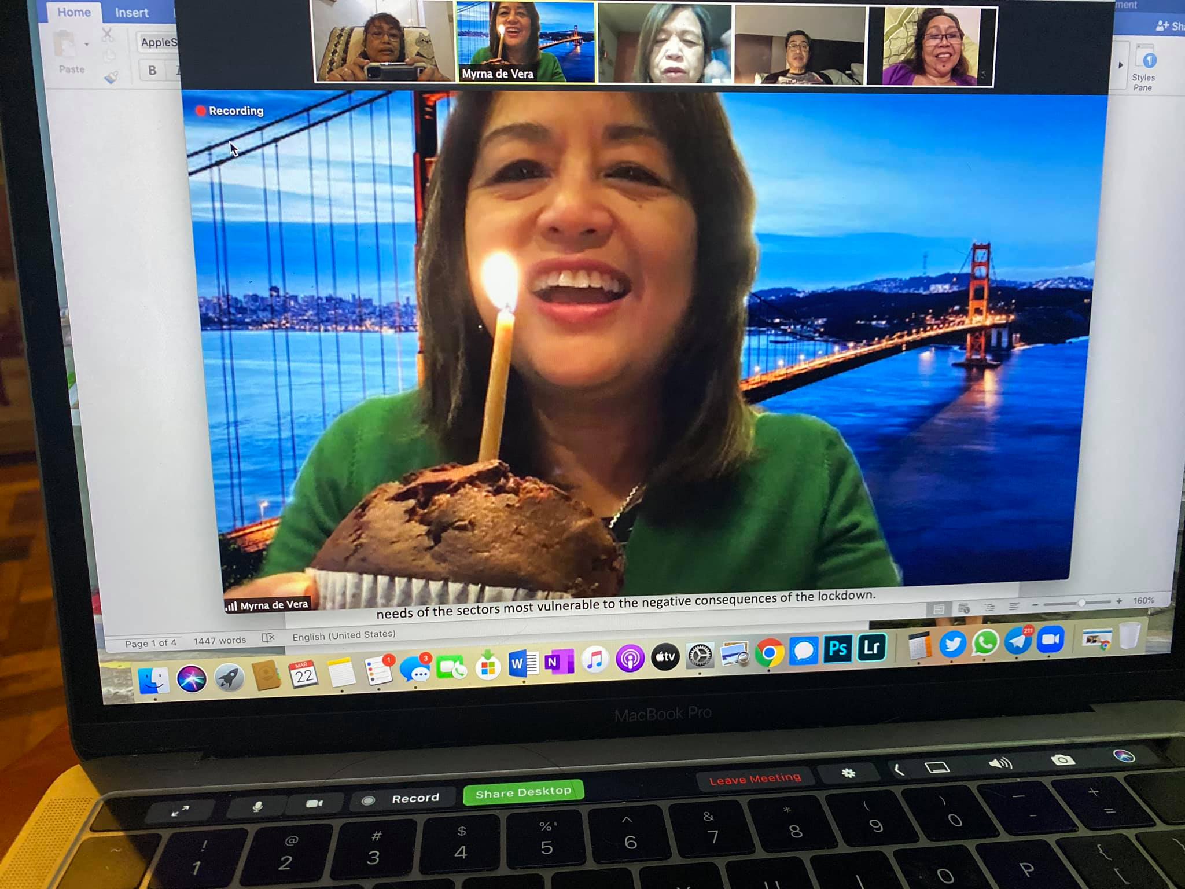Click Format Painter brush in Word ribbon
This screenshot has height=889, width=1185.
click(x=111, y=76)
